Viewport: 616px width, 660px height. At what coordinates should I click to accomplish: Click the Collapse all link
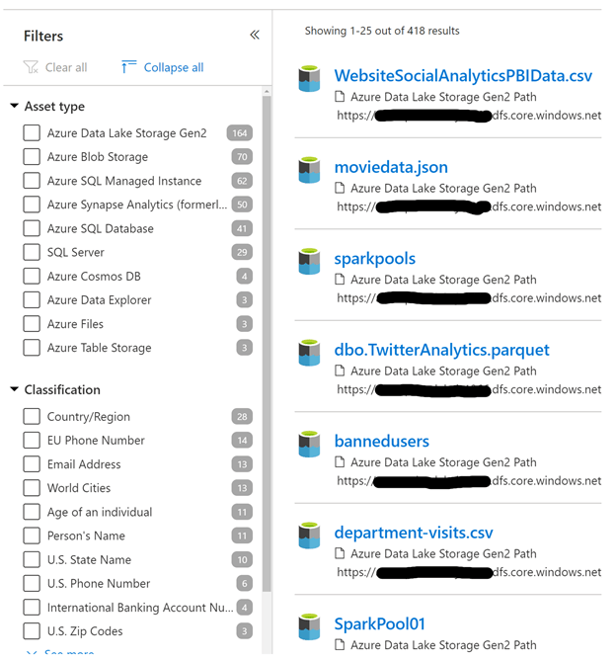coord(174,67)
